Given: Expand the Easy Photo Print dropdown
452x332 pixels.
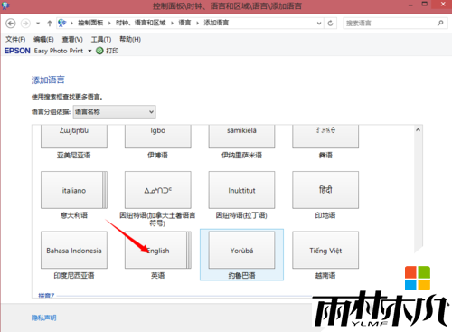Looking at the screenshot, I should tap(89, 51).
